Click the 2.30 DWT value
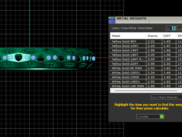Image resolution: width=182 pixels, height=137 pixels. 167,64
